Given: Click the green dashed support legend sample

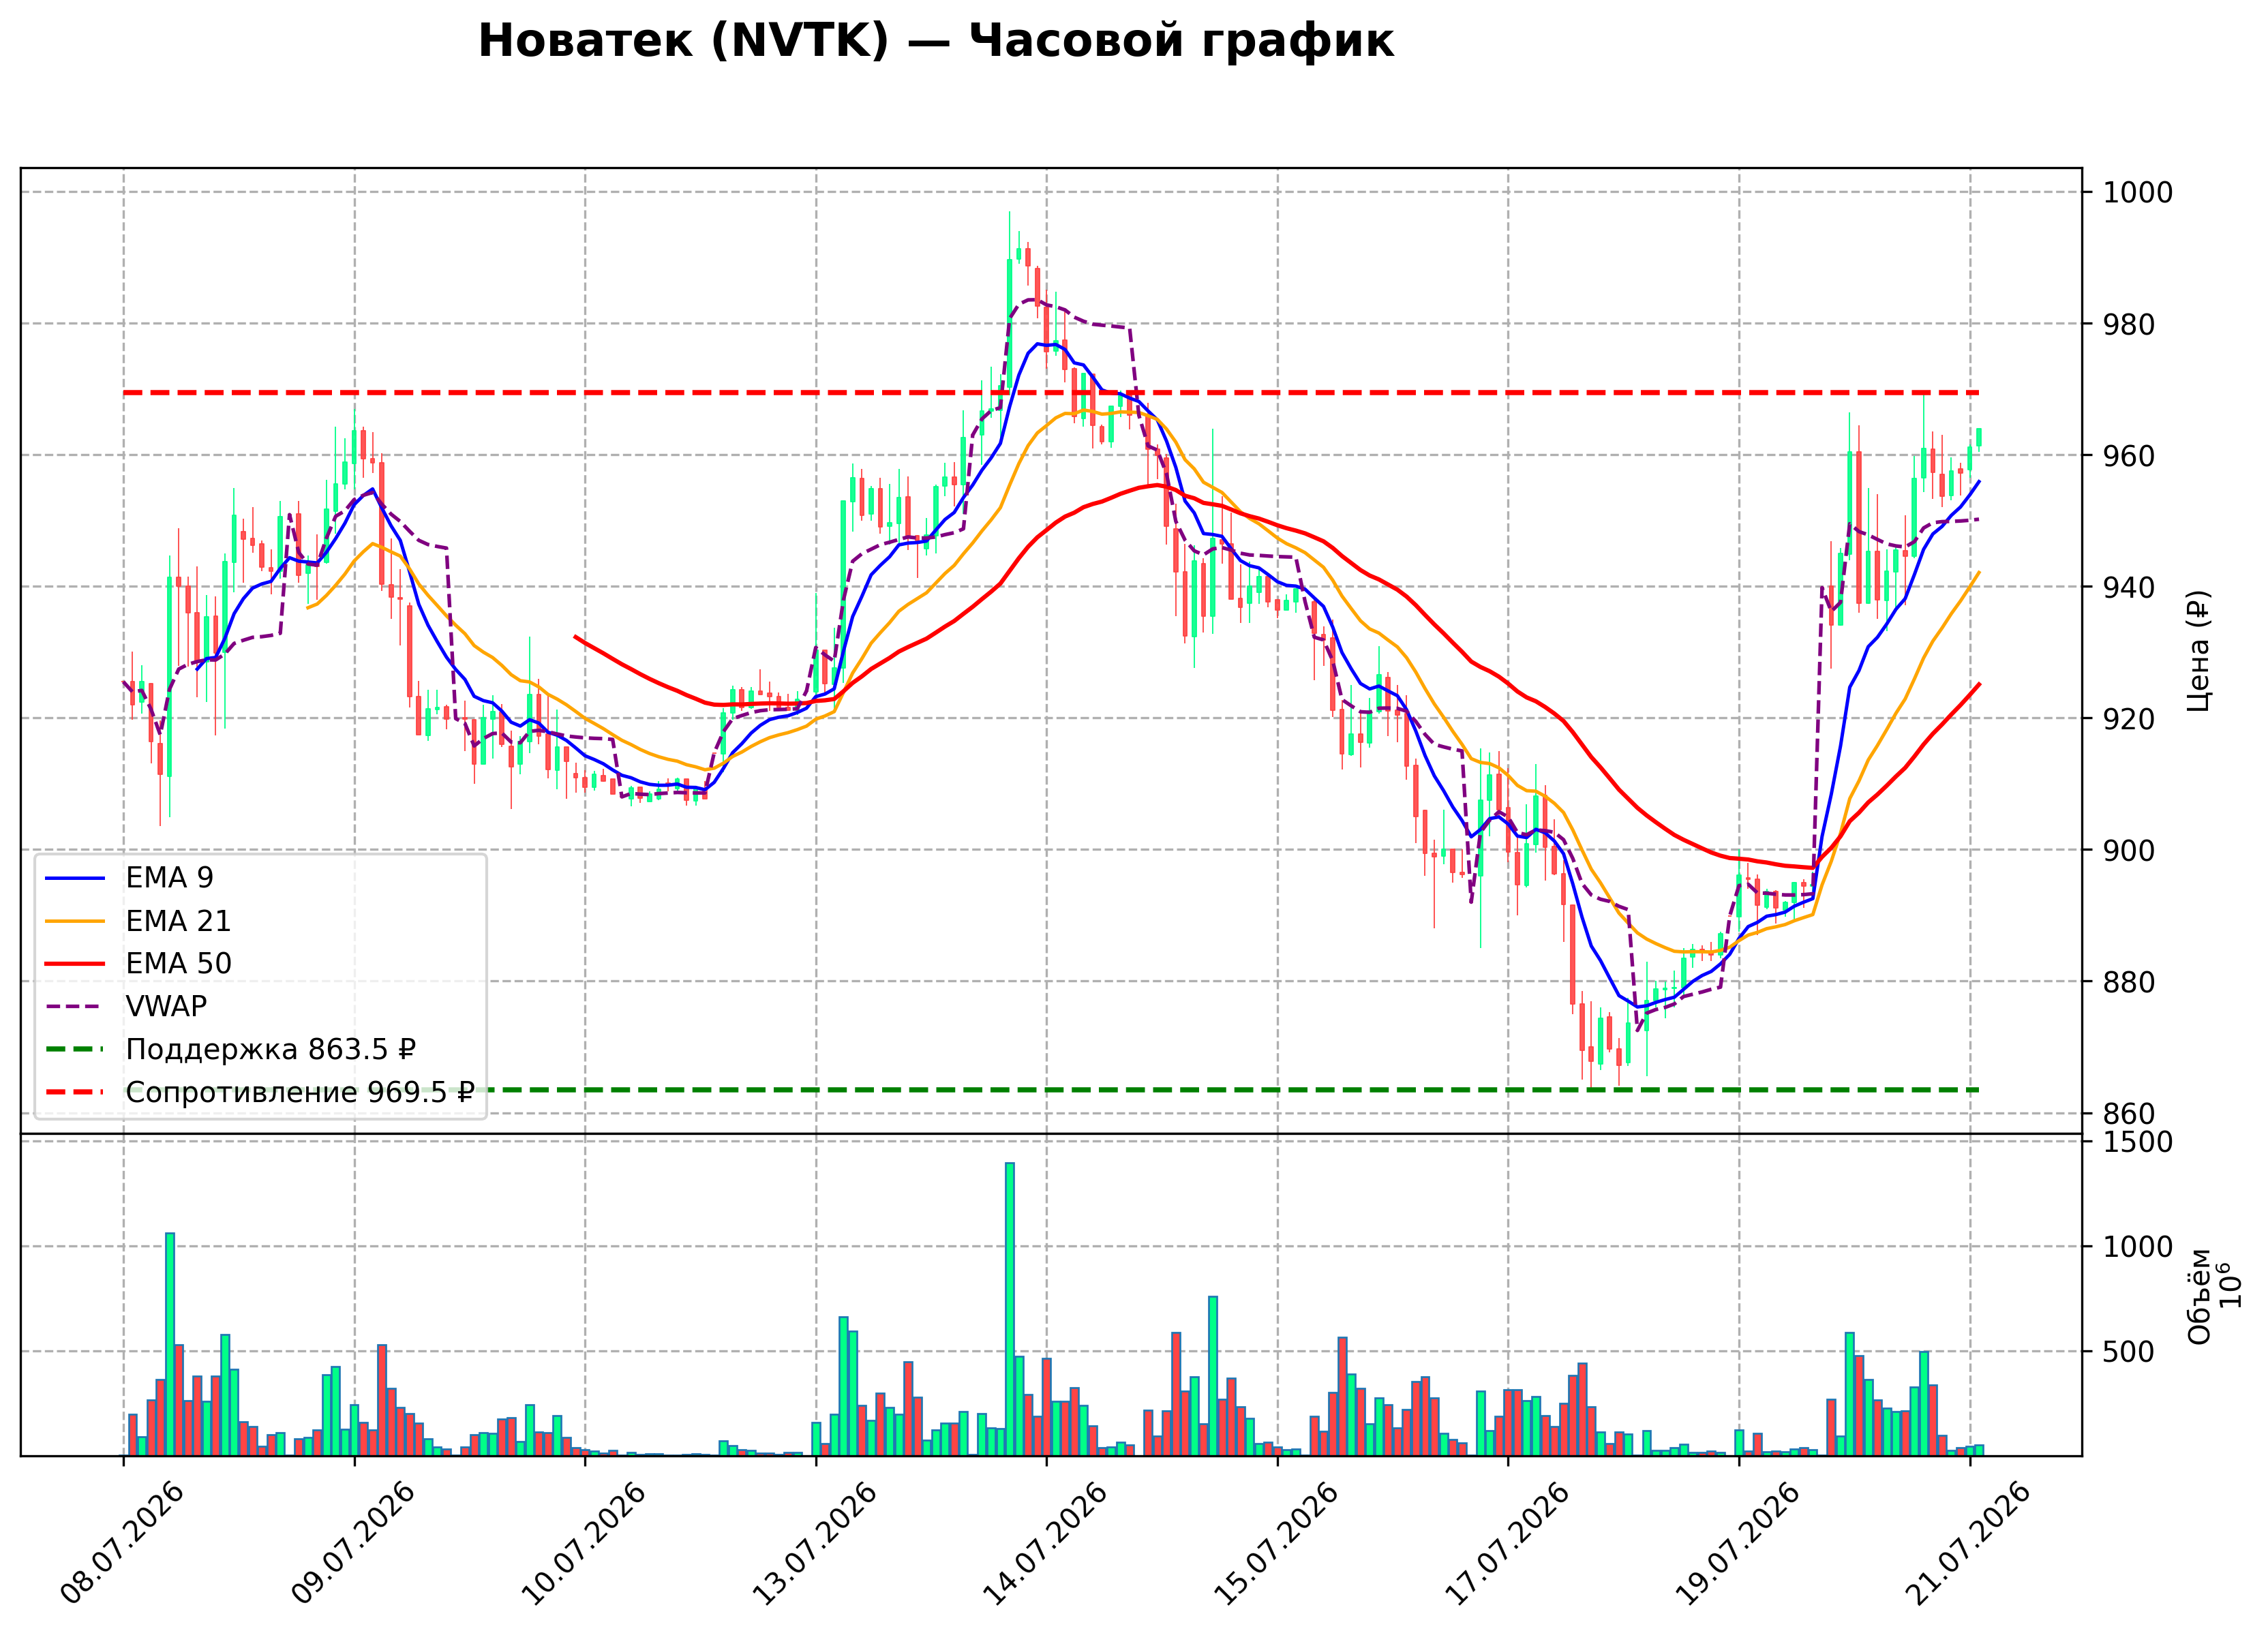Looking at the screenshot, I should tap(75, 1050).
